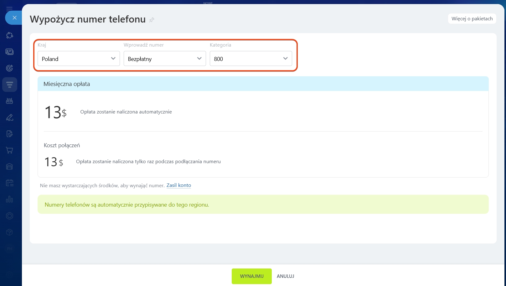Screen dimensions: 506x286
Task: Click the pin icon beside the title
Action: 152,20
